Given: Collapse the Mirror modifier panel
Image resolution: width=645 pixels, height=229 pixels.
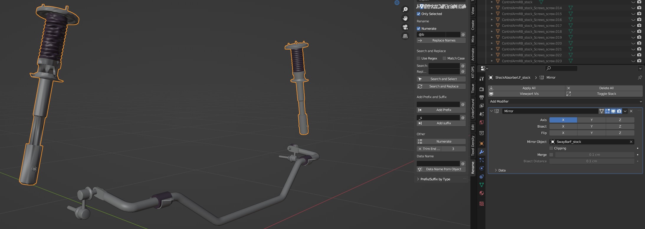Looking at the screenshot, I should [x=491, y=111].
